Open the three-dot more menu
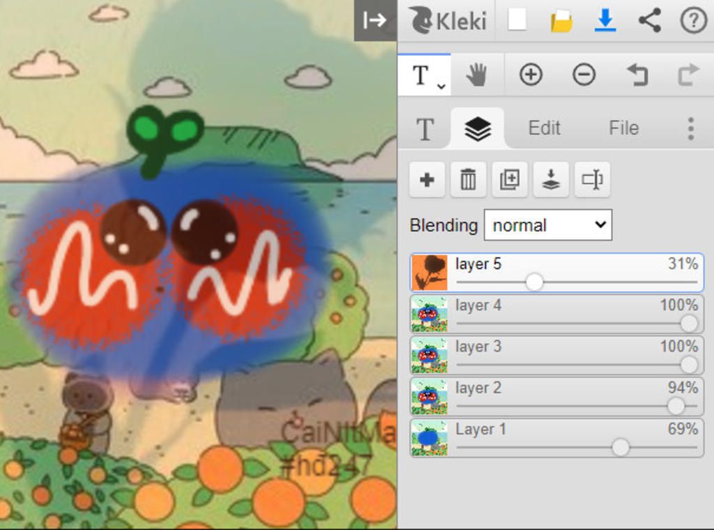Viewport: 714px width, 530px height. 691,129
